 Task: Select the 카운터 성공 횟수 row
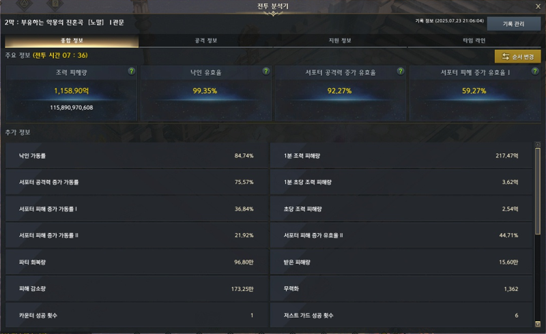click(x=136, y=315)
